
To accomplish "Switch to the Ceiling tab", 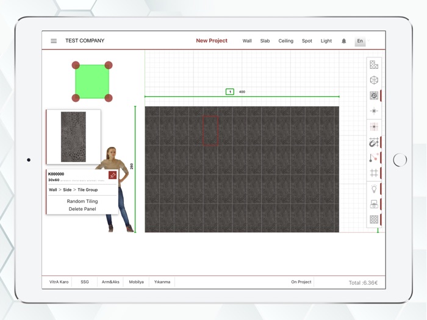I will click(285, 41).
